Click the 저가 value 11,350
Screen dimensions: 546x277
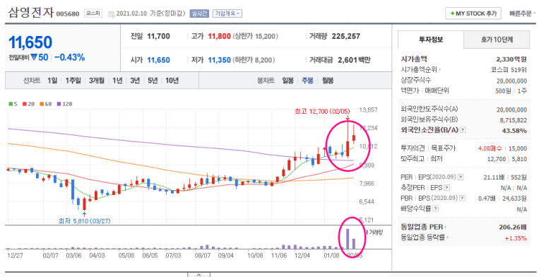point(220,60)
